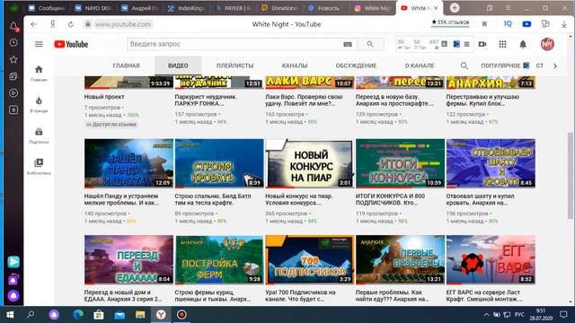Open 'Паркурист неудачник' video title link
The height and width of the screenshot is (323, 575).
click(206, 100)
